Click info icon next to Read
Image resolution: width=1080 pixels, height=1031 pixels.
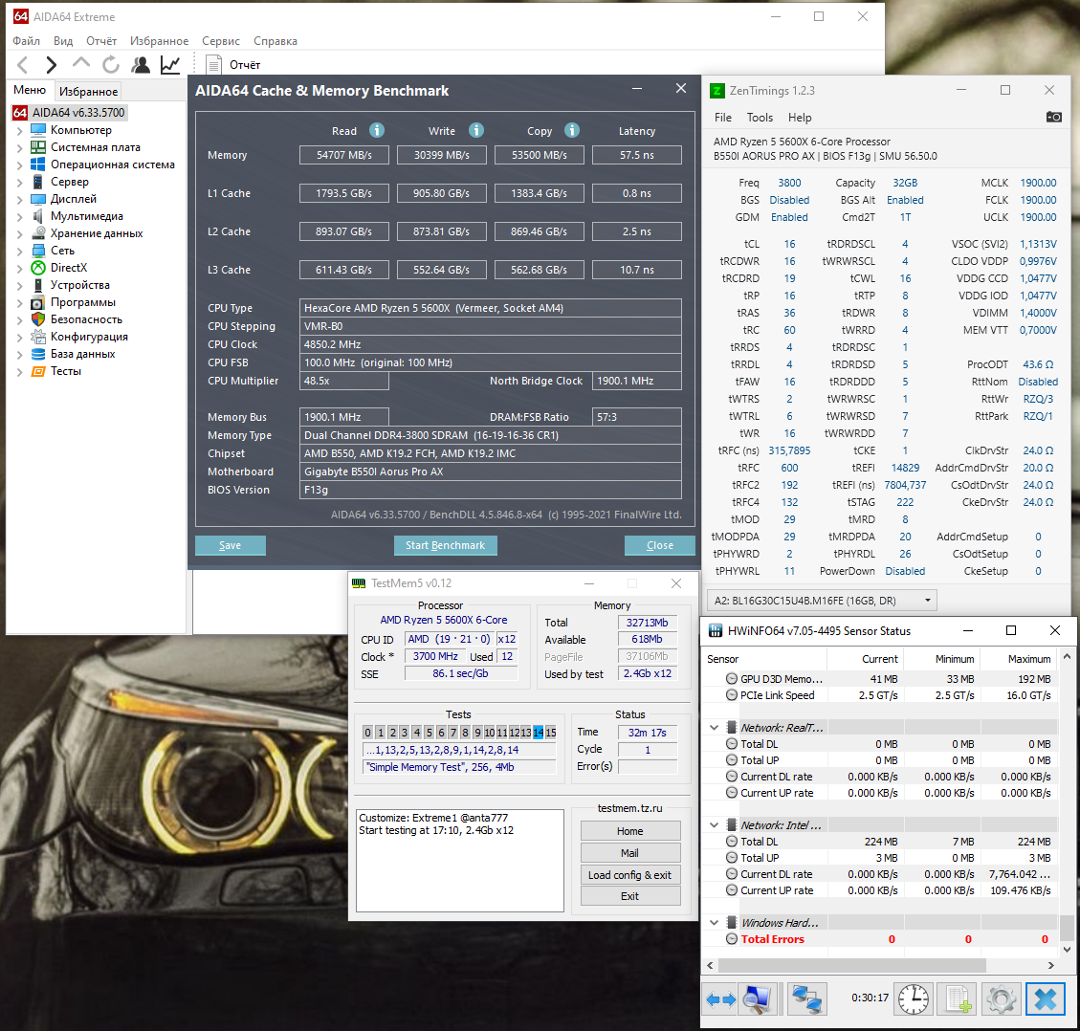point(377,130)
